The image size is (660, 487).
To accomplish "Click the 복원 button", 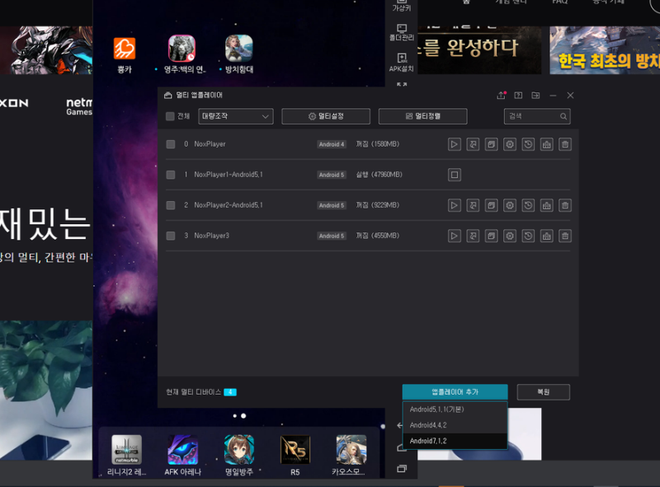I will click(544, 392).
